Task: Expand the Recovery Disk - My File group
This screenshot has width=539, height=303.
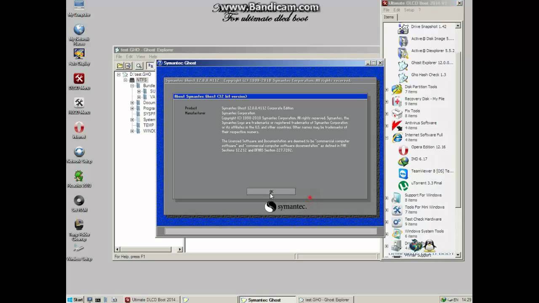Action: [387, 101]
